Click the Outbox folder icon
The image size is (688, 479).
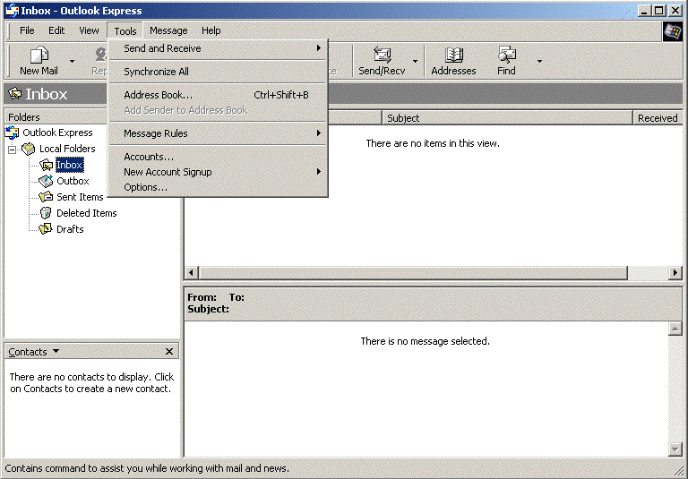point(46,181)
